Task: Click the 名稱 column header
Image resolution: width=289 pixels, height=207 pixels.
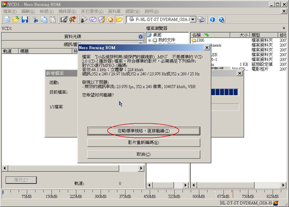Action: [x=210, y=35]
